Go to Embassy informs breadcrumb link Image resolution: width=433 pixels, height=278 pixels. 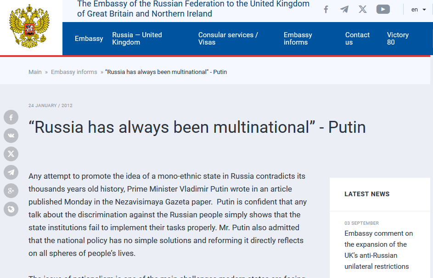[x=74, y=72]
